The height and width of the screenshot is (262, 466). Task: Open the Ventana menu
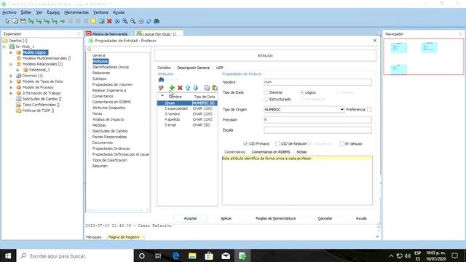[100, 12]
